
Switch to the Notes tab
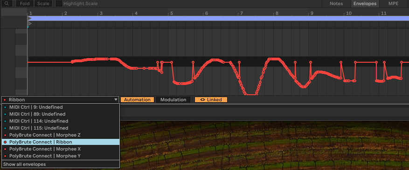point(336,4)
